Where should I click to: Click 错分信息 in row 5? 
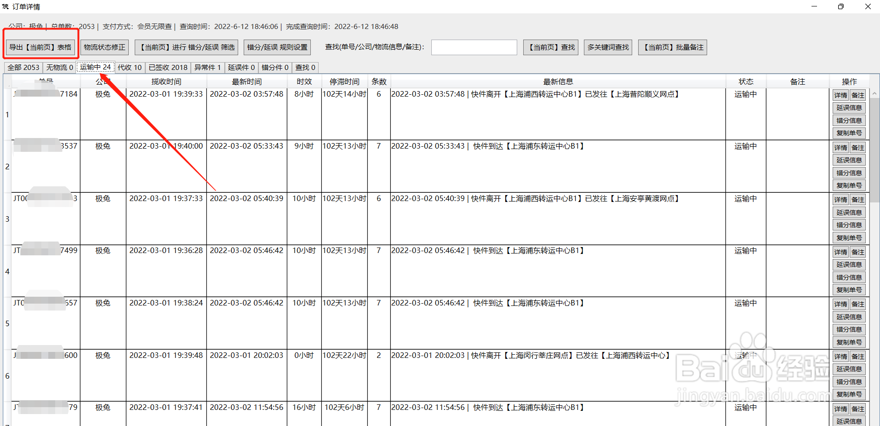(849, 329)
